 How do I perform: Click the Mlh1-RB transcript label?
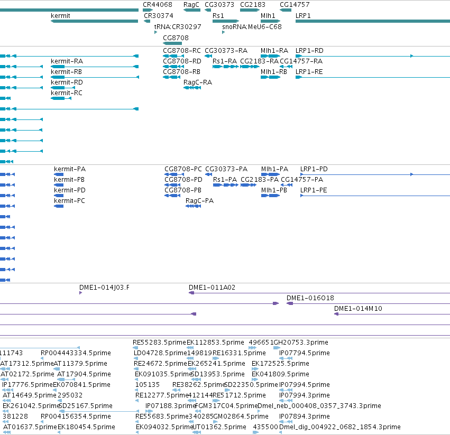coord(274,72)
